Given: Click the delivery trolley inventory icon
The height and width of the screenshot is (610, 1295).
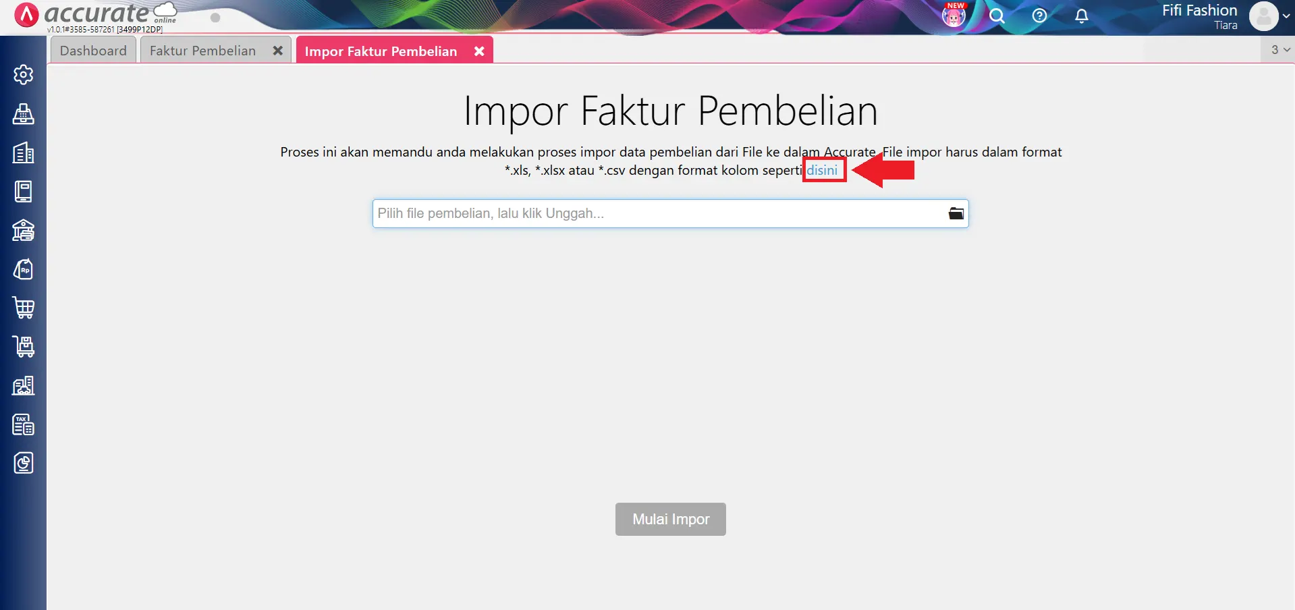Looking at the screenshot, I should [24, 346].
